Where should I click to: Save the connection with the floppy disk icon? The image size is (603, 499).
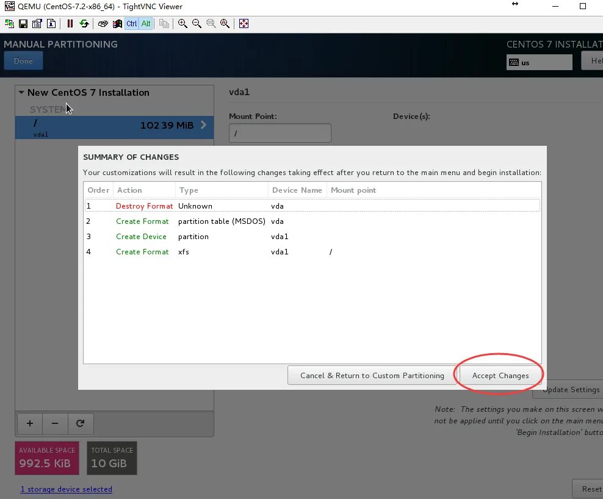pyautogui.click(x=23, y=24)
